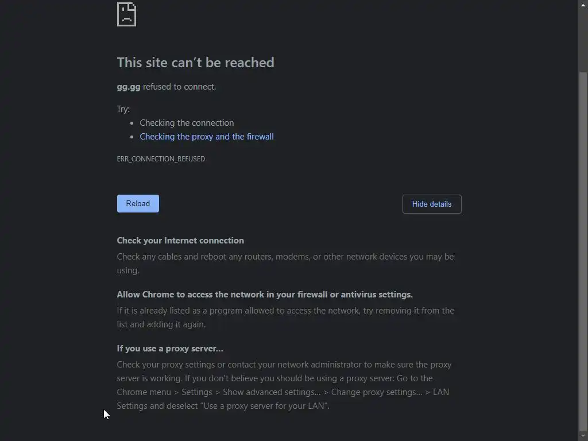Image resolution: width=588 pixels, height=441 pixels.
Task: Collapse the info with Hide details
Action: 432,204
